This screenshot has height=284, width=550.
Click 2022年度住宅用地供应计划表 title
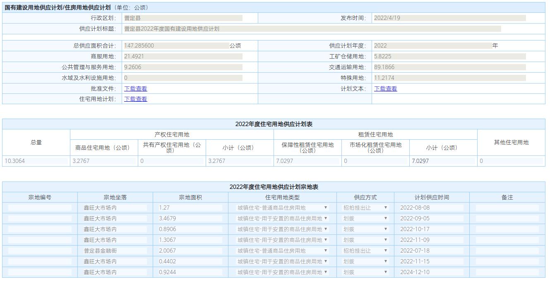coord(274,124)
